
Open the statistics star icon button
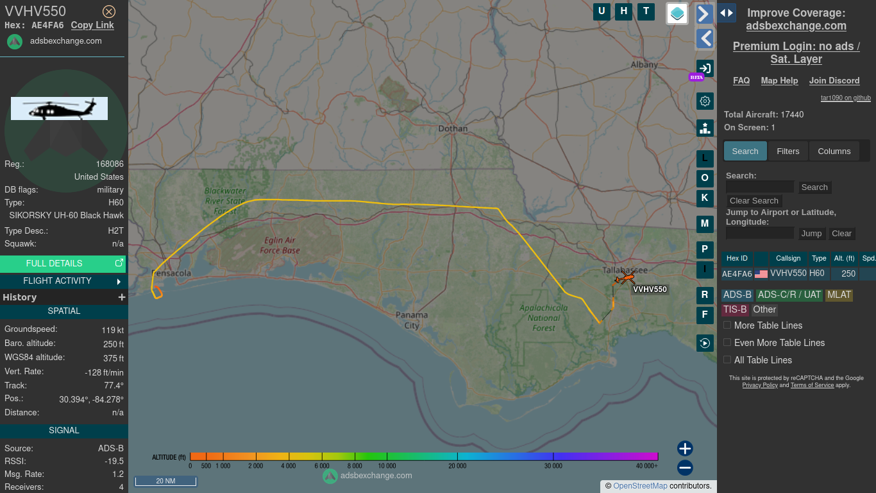click(x=705, y=128)
